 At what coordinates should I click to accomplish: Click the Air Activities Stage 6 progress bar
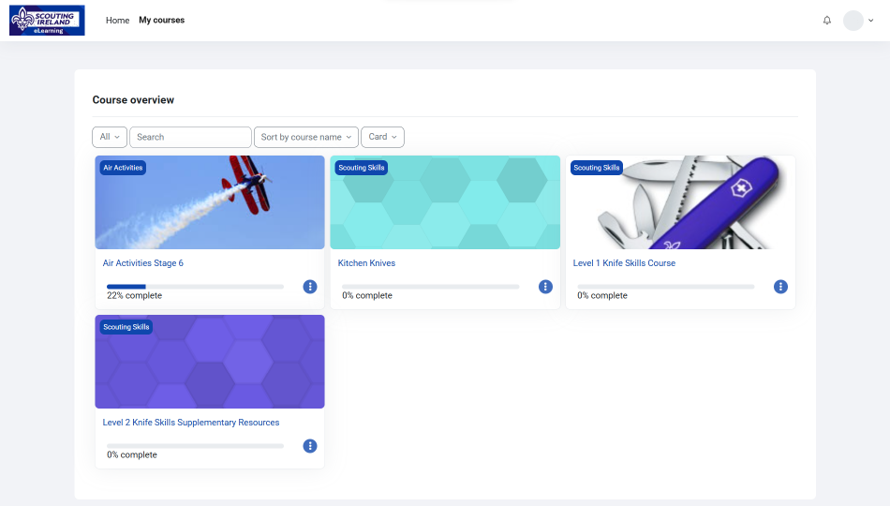point(195,287)
